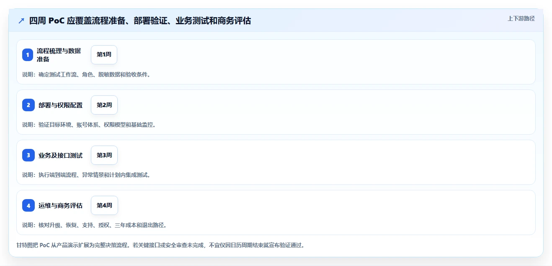The width and height of the screenshot is (552, 266).
Task: Select the step 4 number badge
Action: pos(28,205)
